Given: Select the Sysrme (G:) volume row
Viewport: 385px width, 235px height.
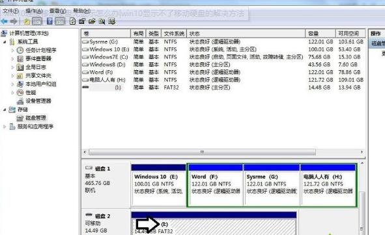Looking at the screenshot, I should tap(223, 42).
